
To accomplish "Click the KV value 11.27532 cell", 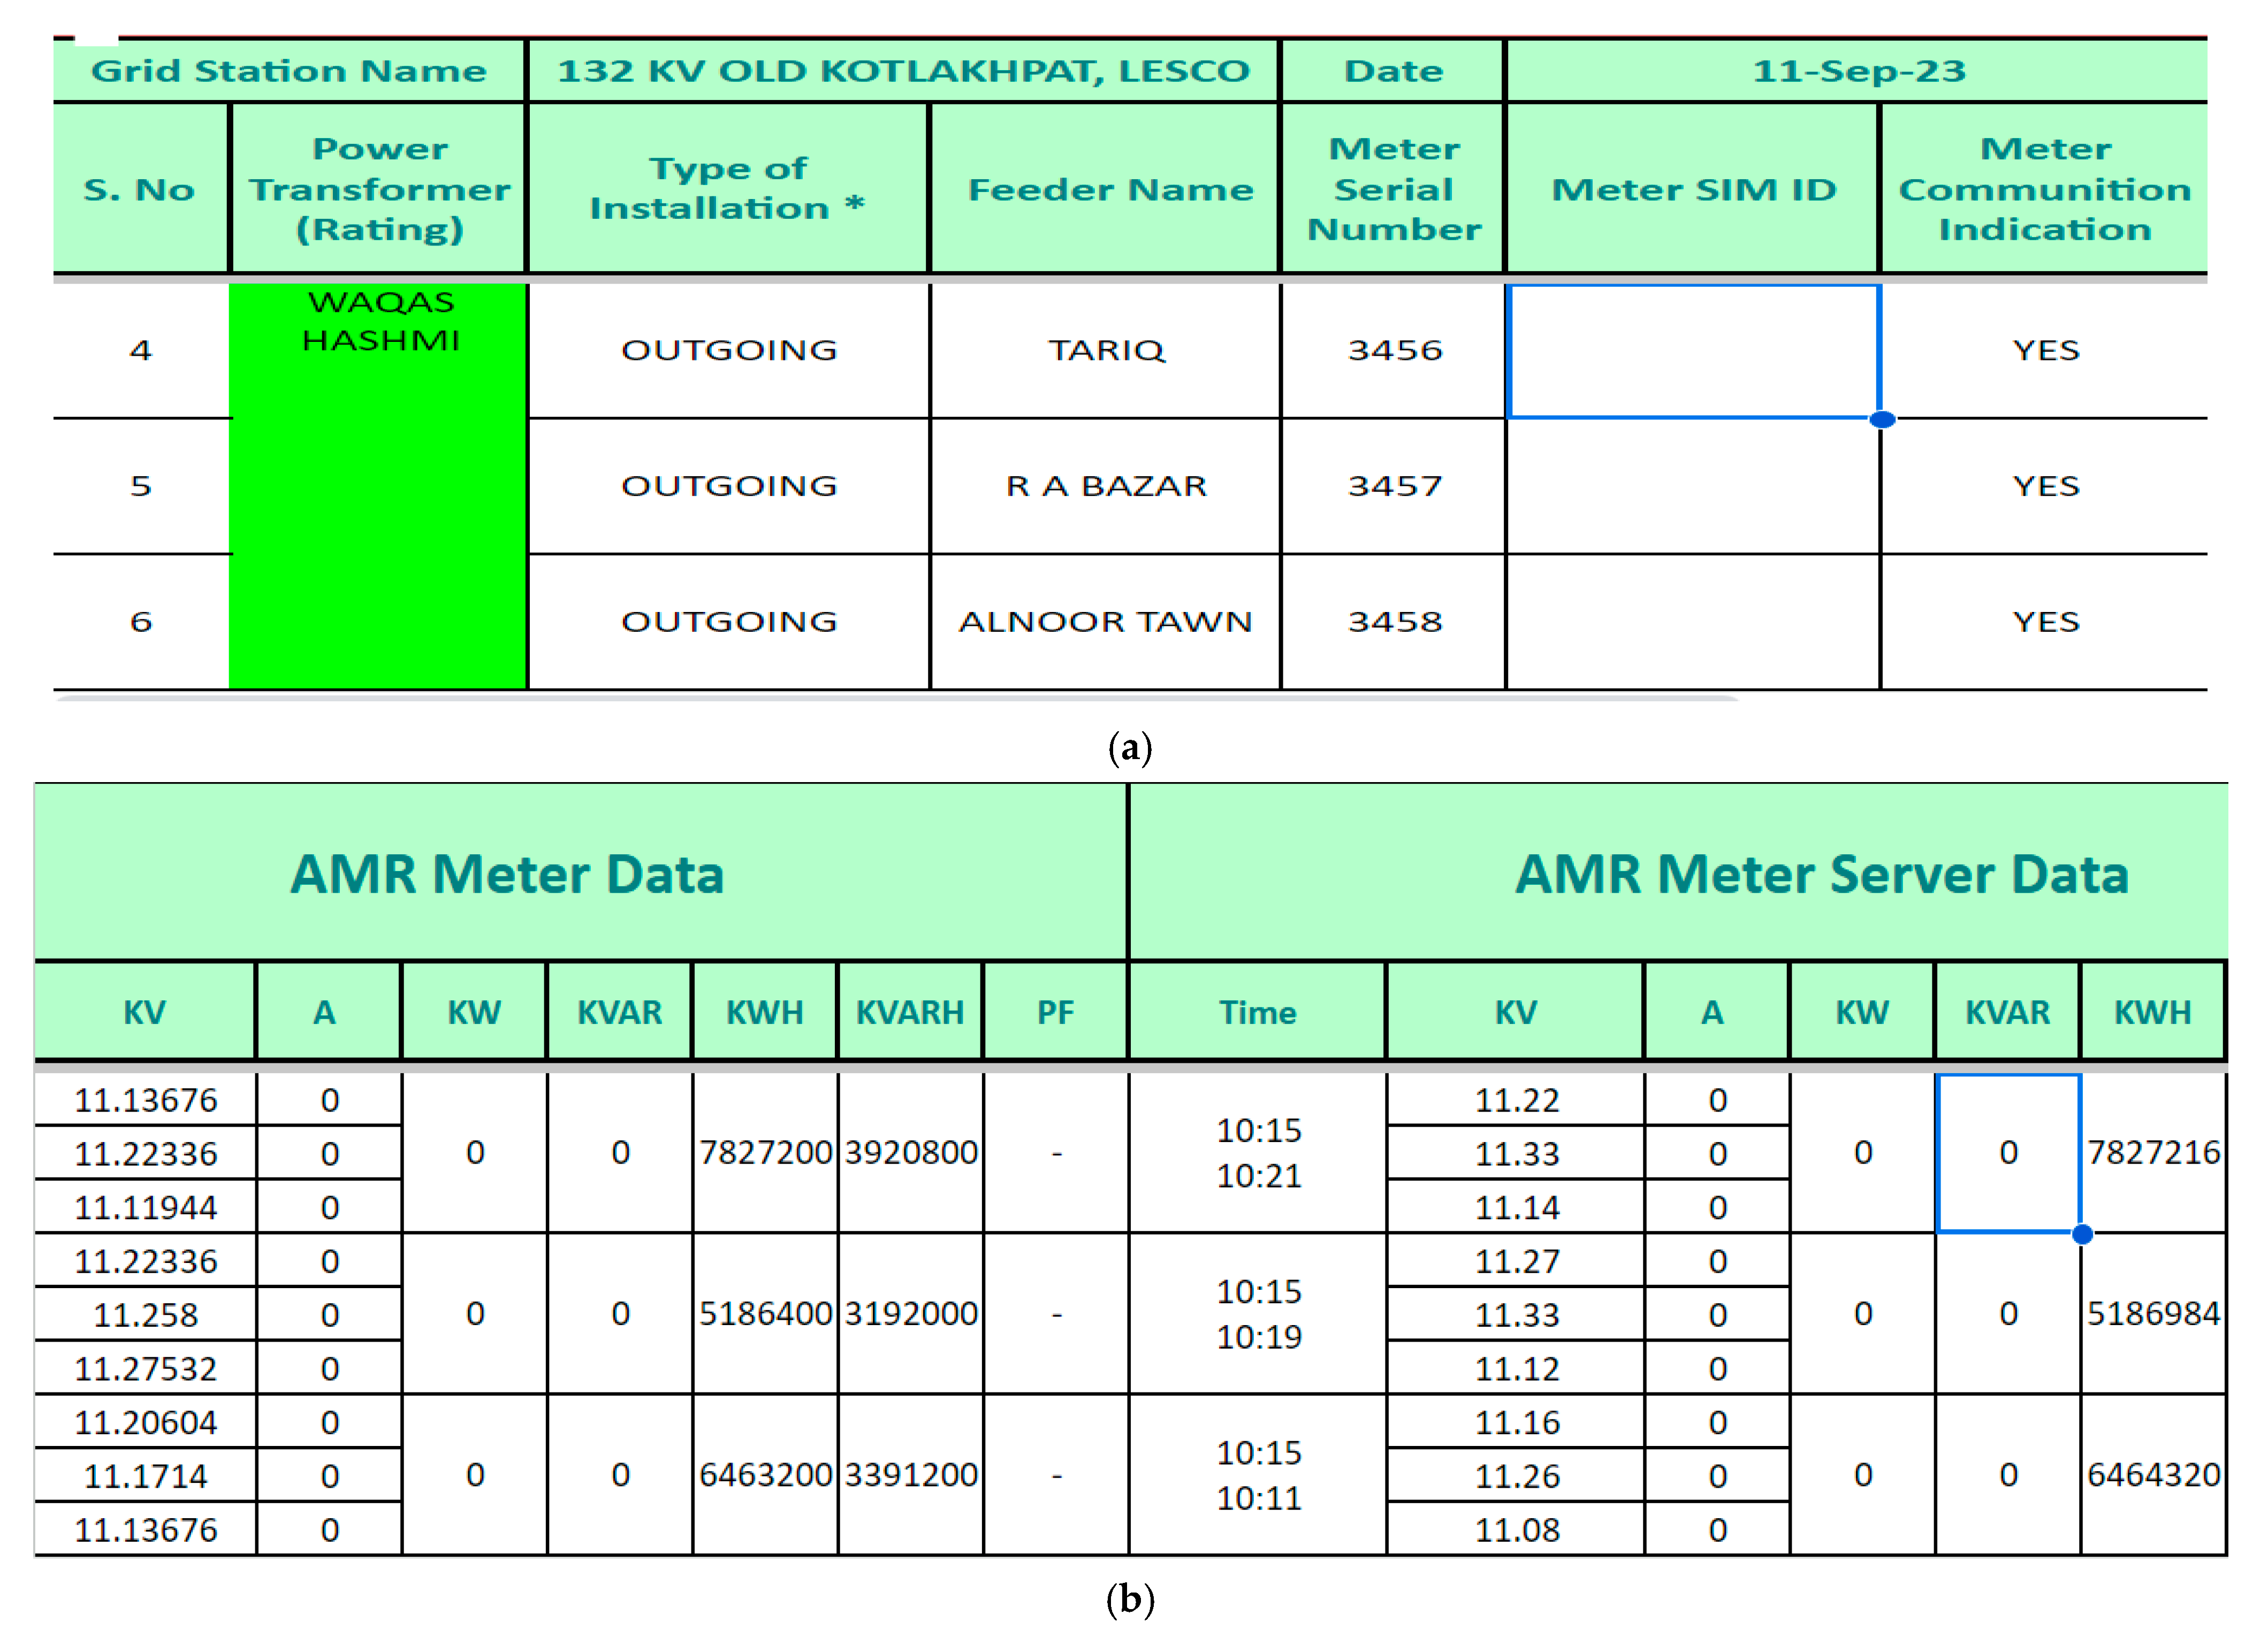I will (x=146, y=1368).
